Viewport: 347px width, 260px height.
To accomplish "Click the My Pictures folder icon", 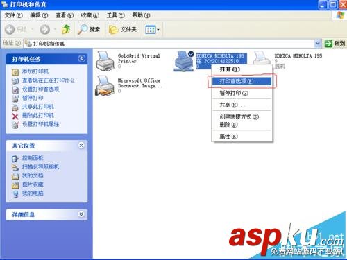I will click(x=15, y=185).
